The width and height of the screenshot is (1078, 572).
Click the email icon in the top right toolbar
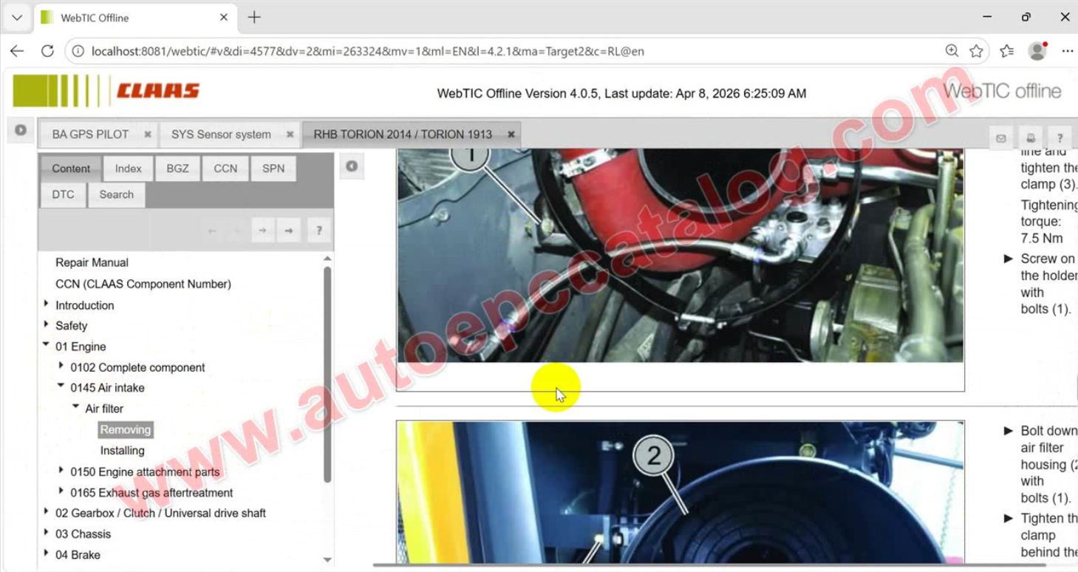point(1001,138)
